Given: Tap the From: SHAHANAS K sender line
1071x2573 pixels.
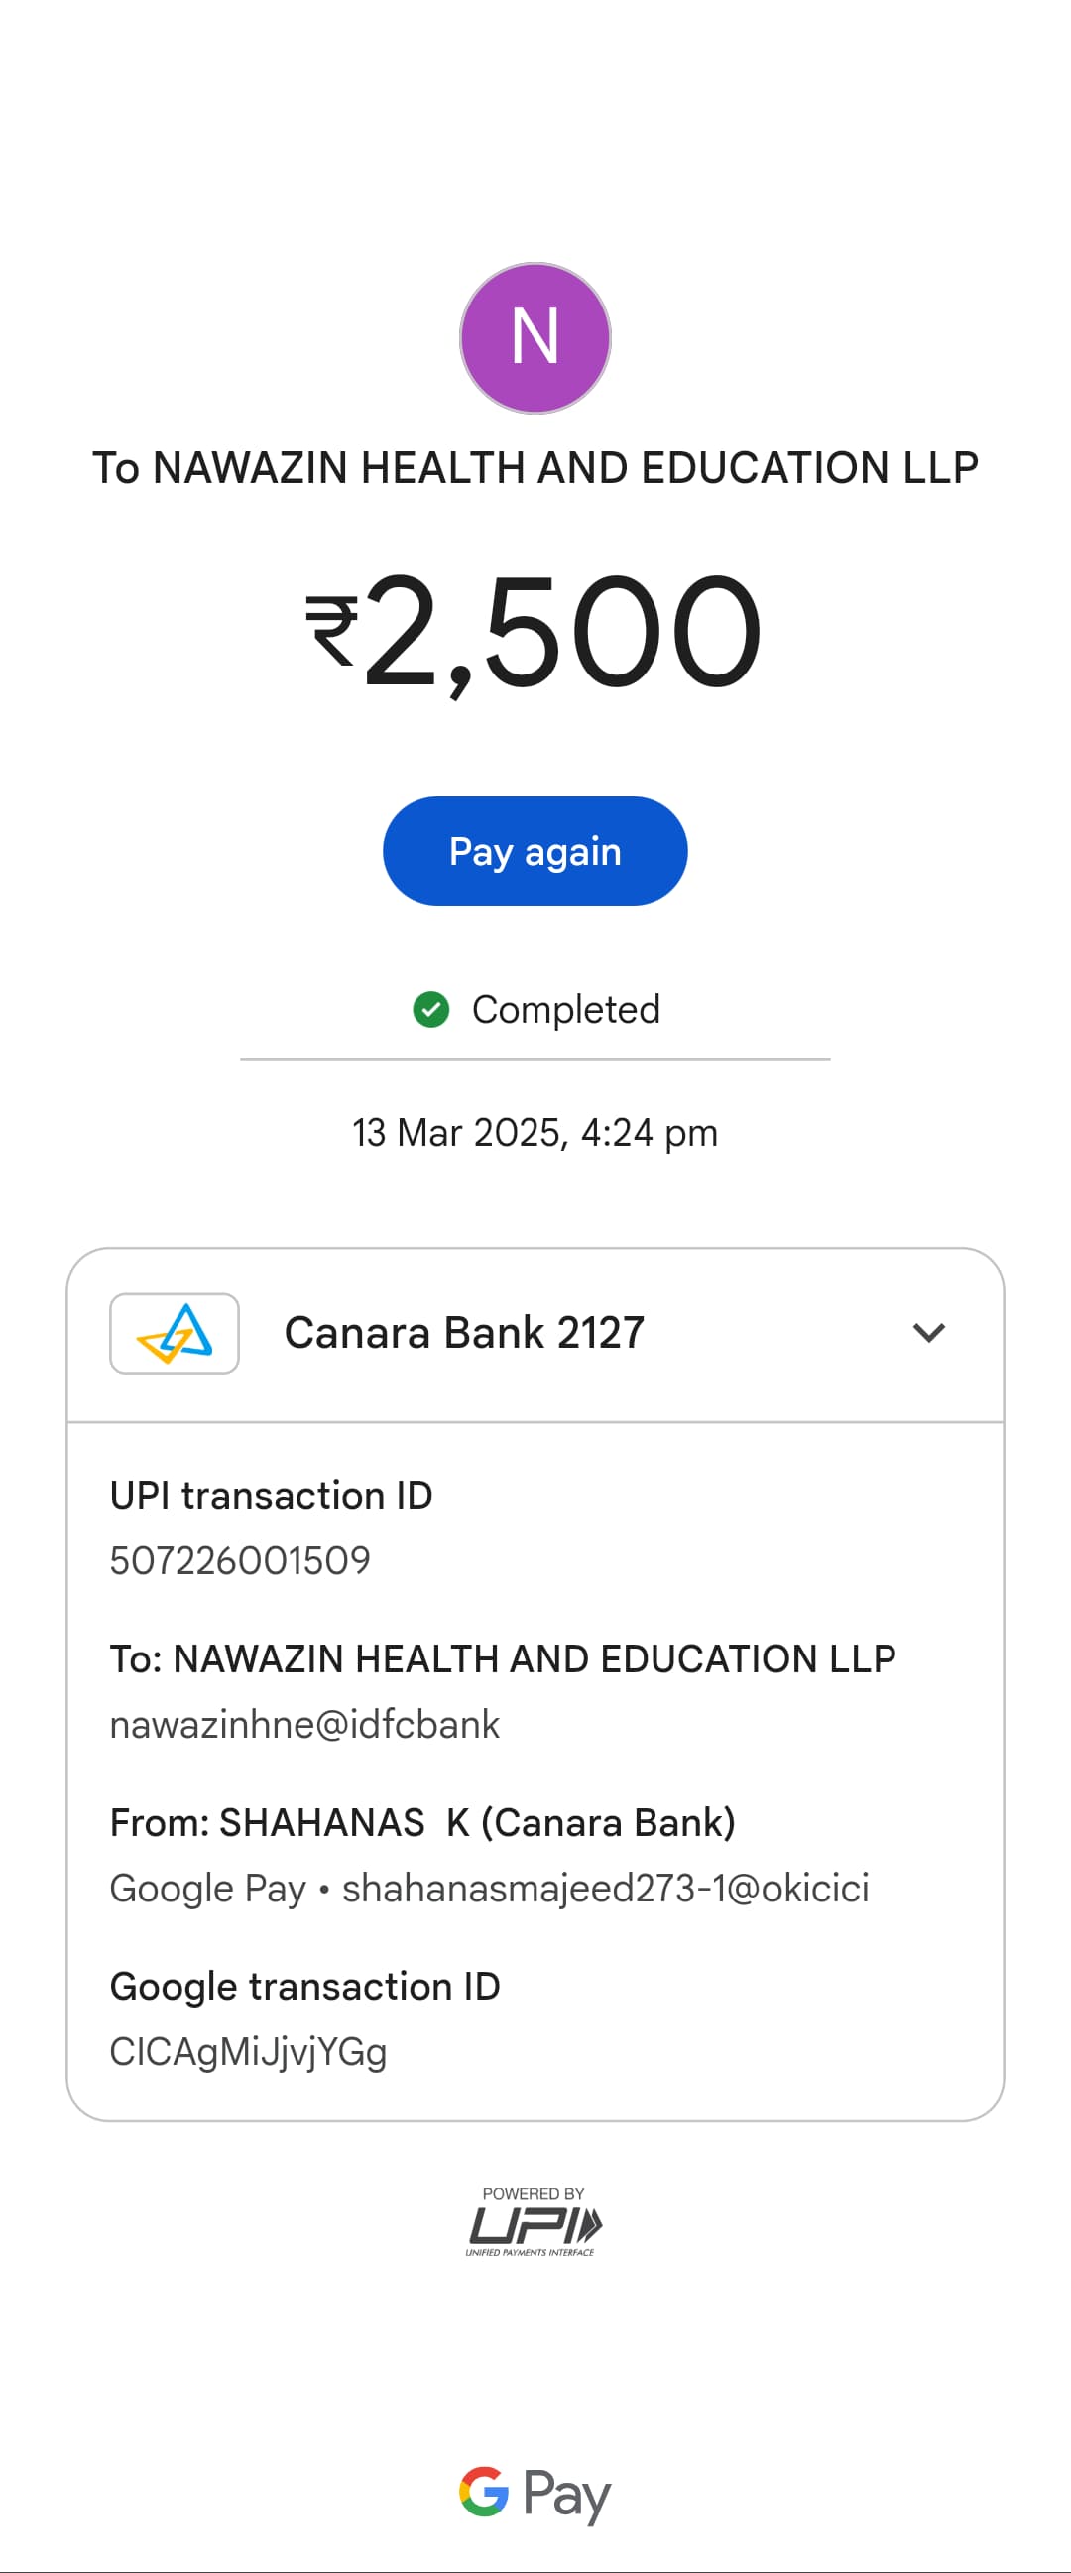Looking at the screenshot, I should 422,1823.
